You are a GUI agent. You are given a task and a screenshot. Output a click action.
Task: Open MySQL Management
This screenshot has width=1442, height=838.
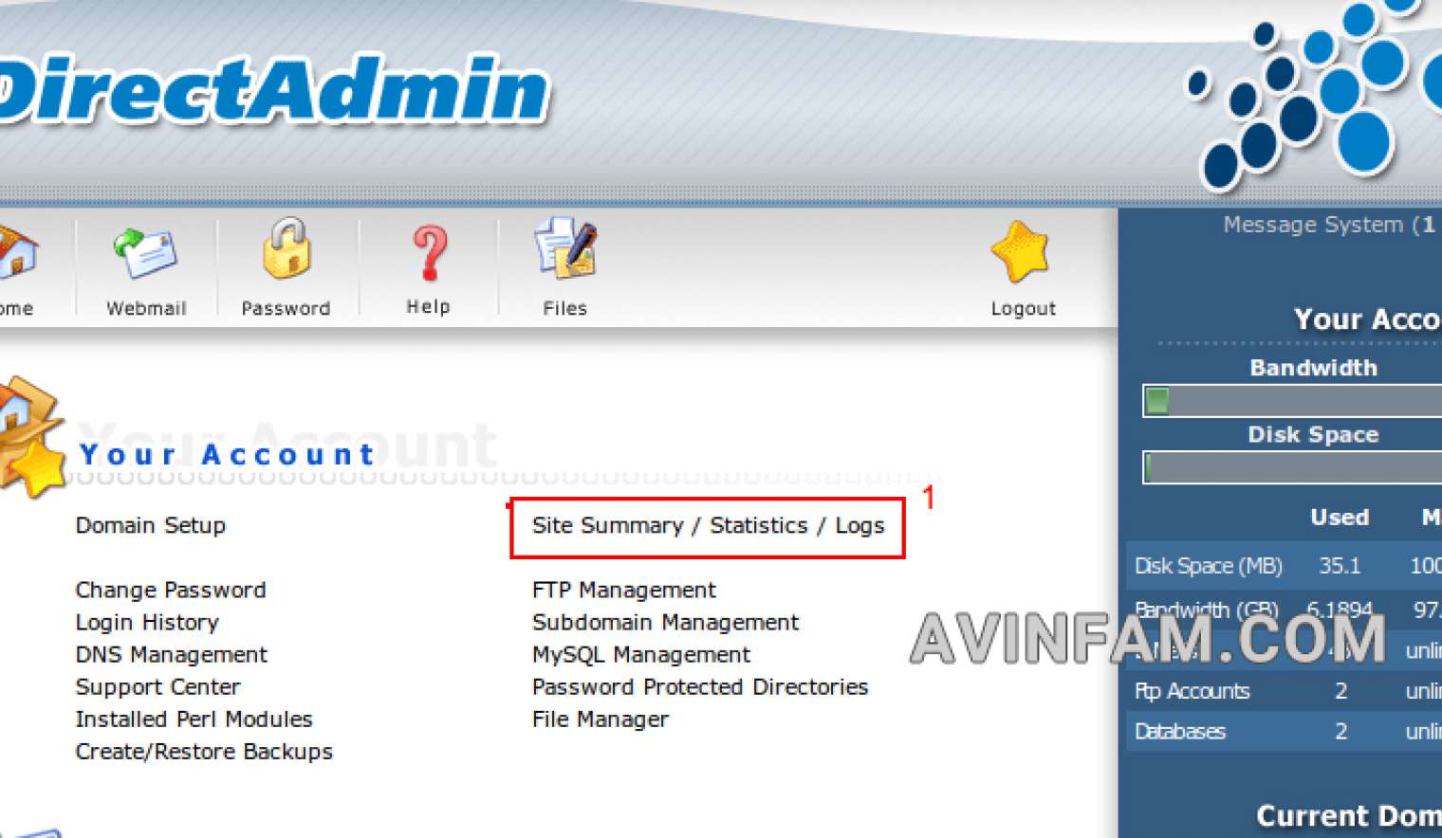click(x=640, y=654)
